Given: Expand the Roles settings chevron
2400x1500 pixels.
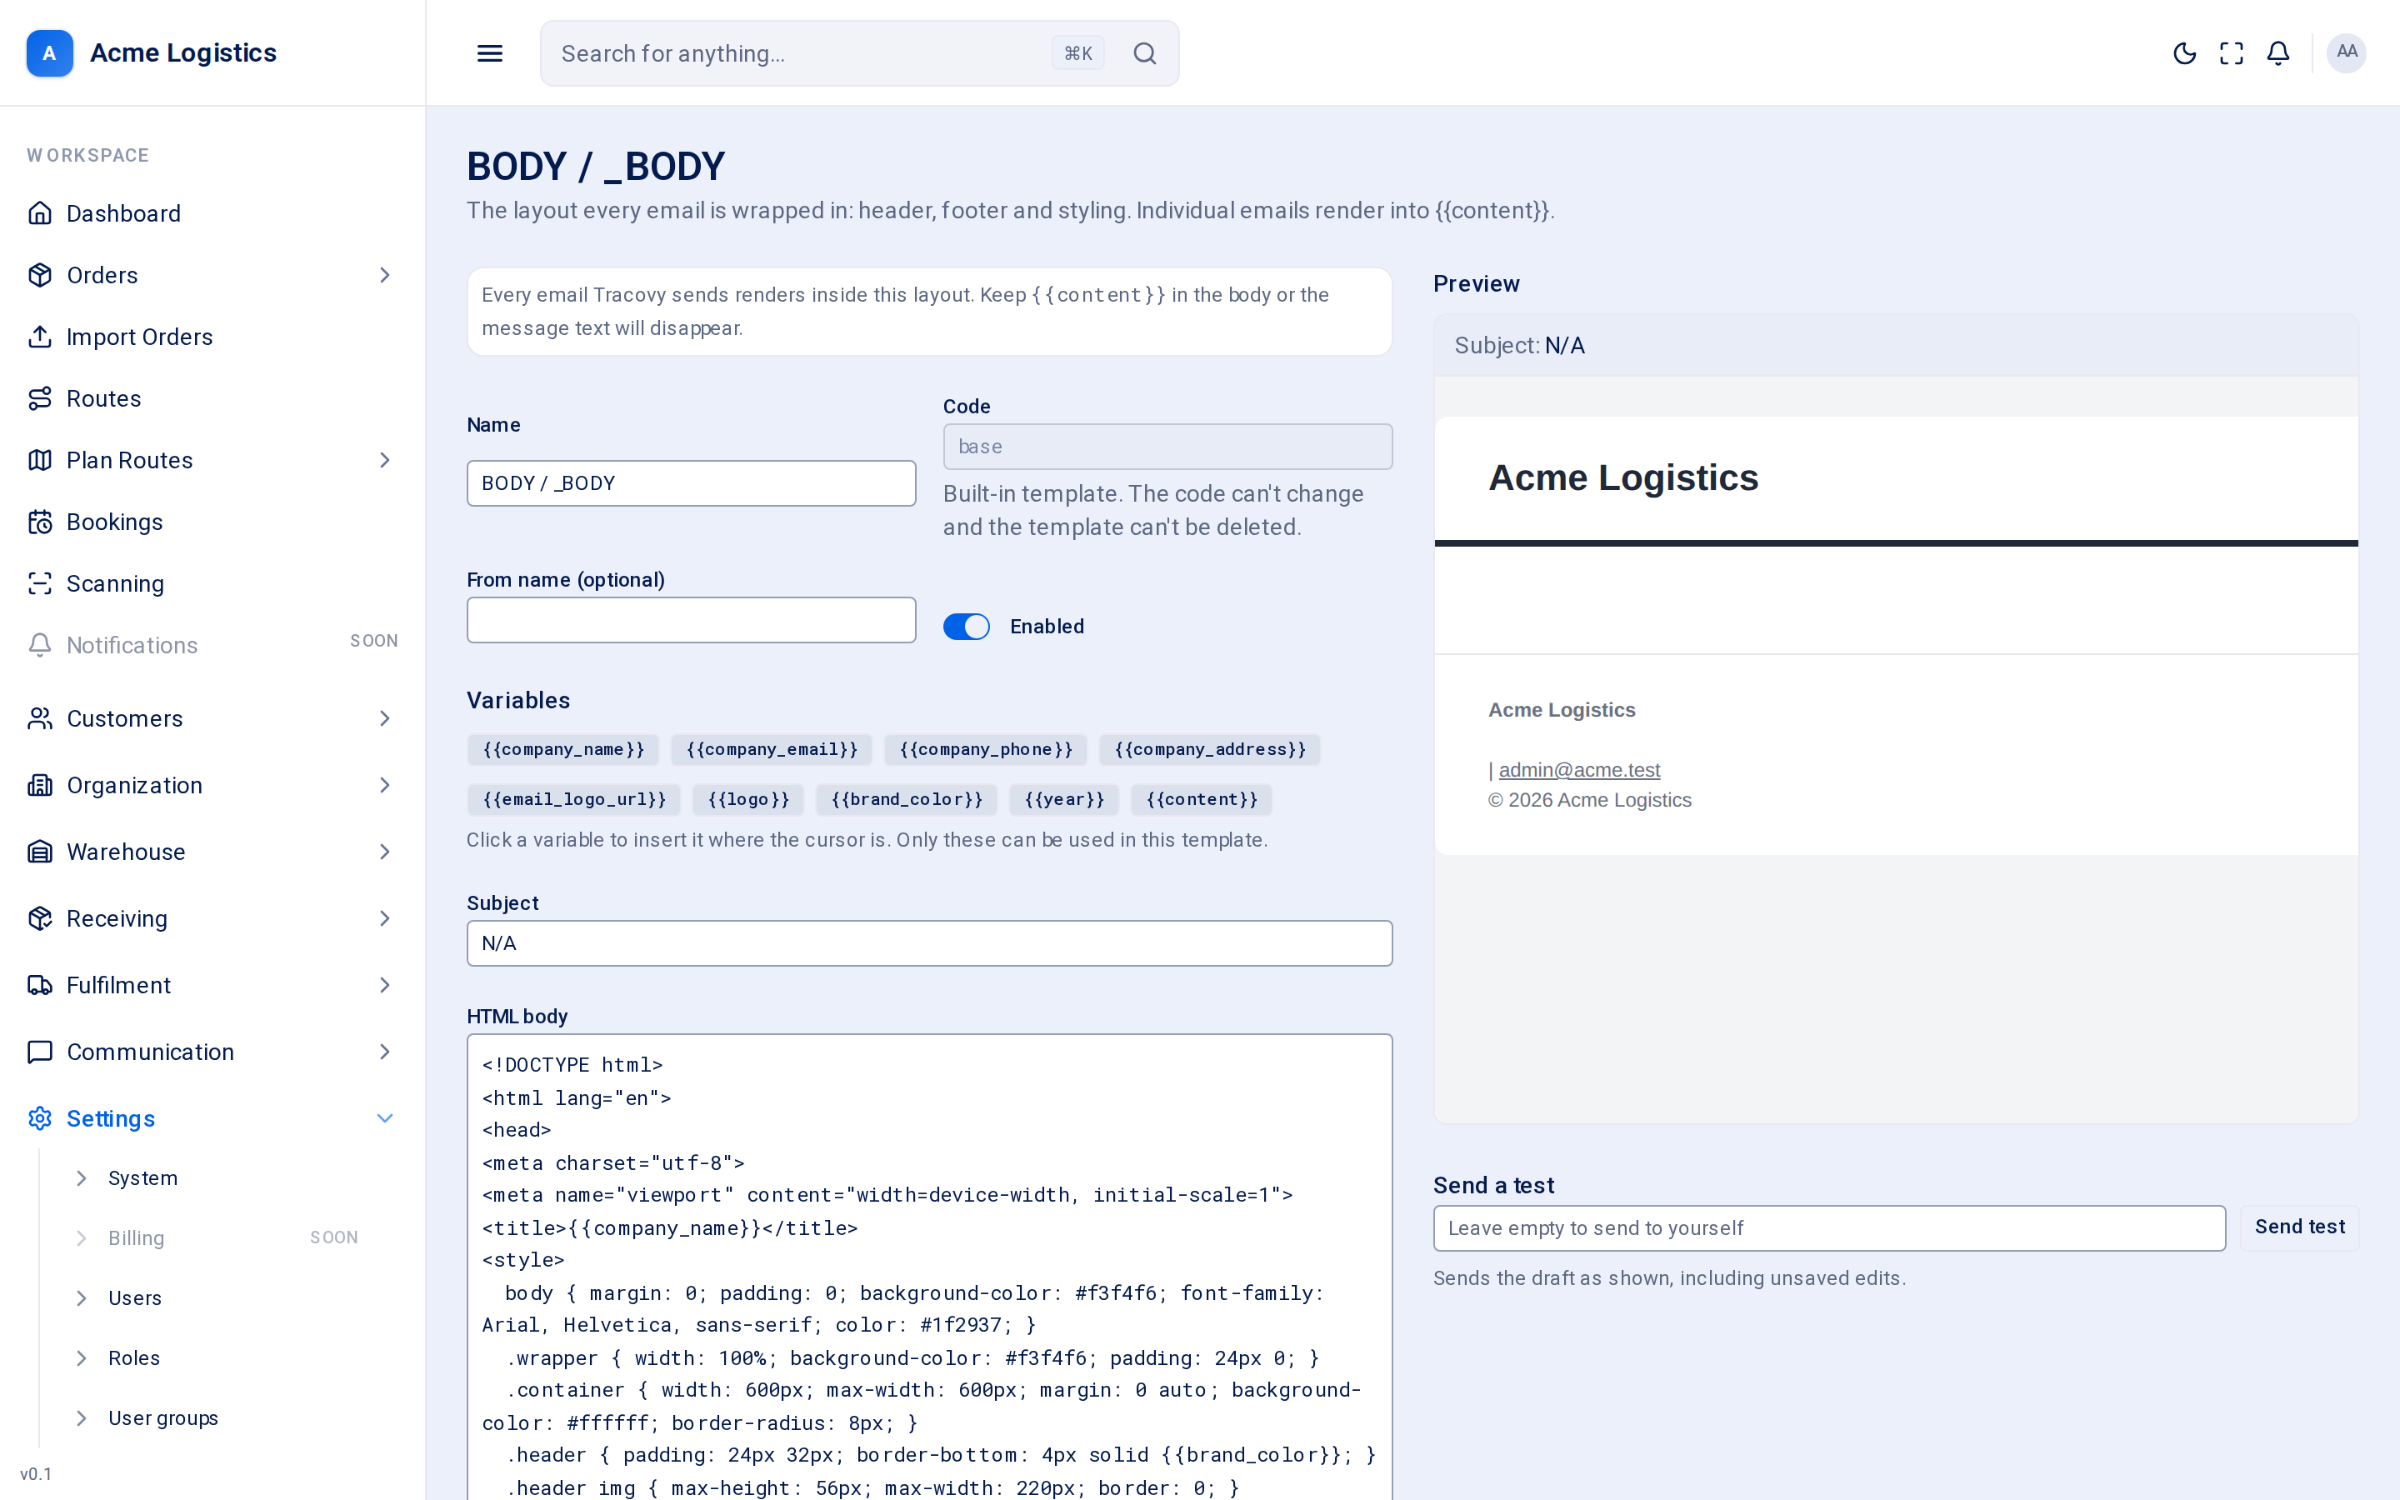Looking at the screenshot, I should (x=82, y=1357).
